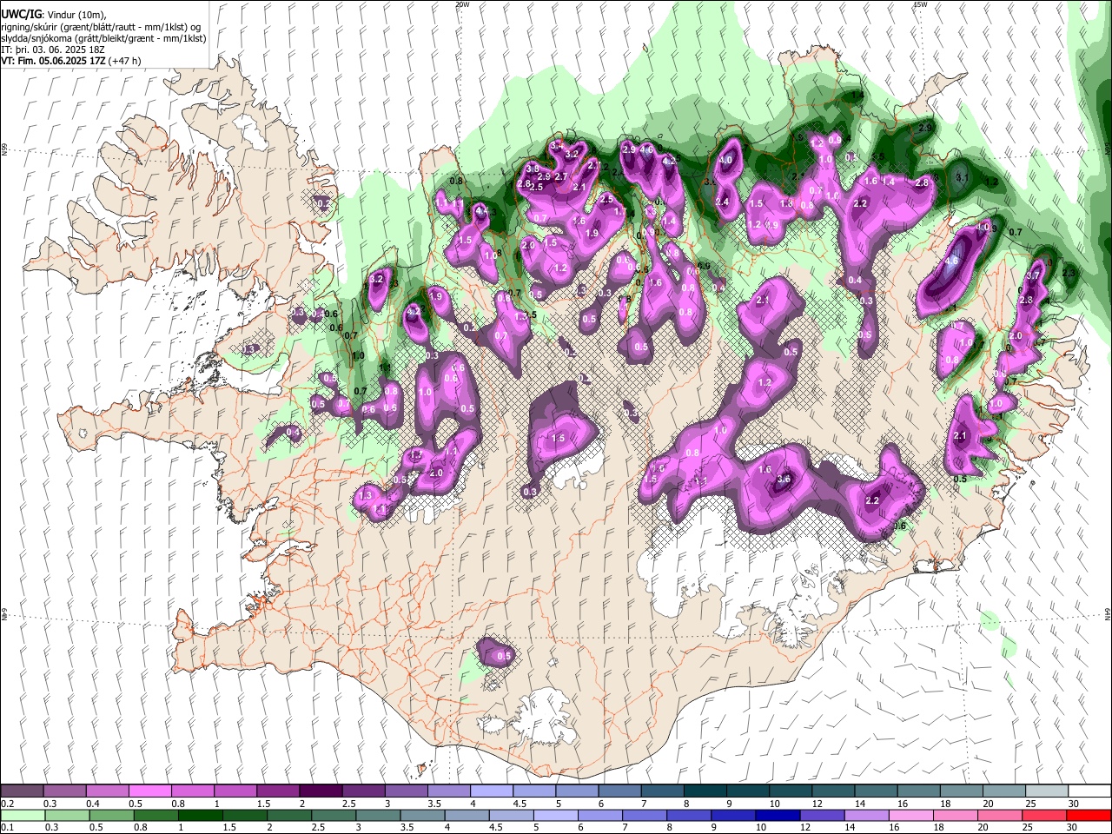Click the '0.1' label beneath the rain scale
1112x834 pixels.
(7, 828)
